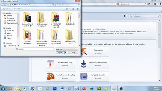
Task: Open PowerPoint from the taskbar
Action: (84, 88)
